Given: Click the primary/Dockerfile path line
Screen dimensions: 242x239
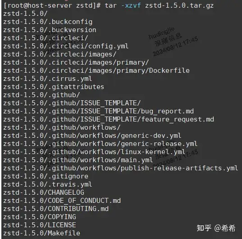Looking at the screenshot, I should click(96, 70).
